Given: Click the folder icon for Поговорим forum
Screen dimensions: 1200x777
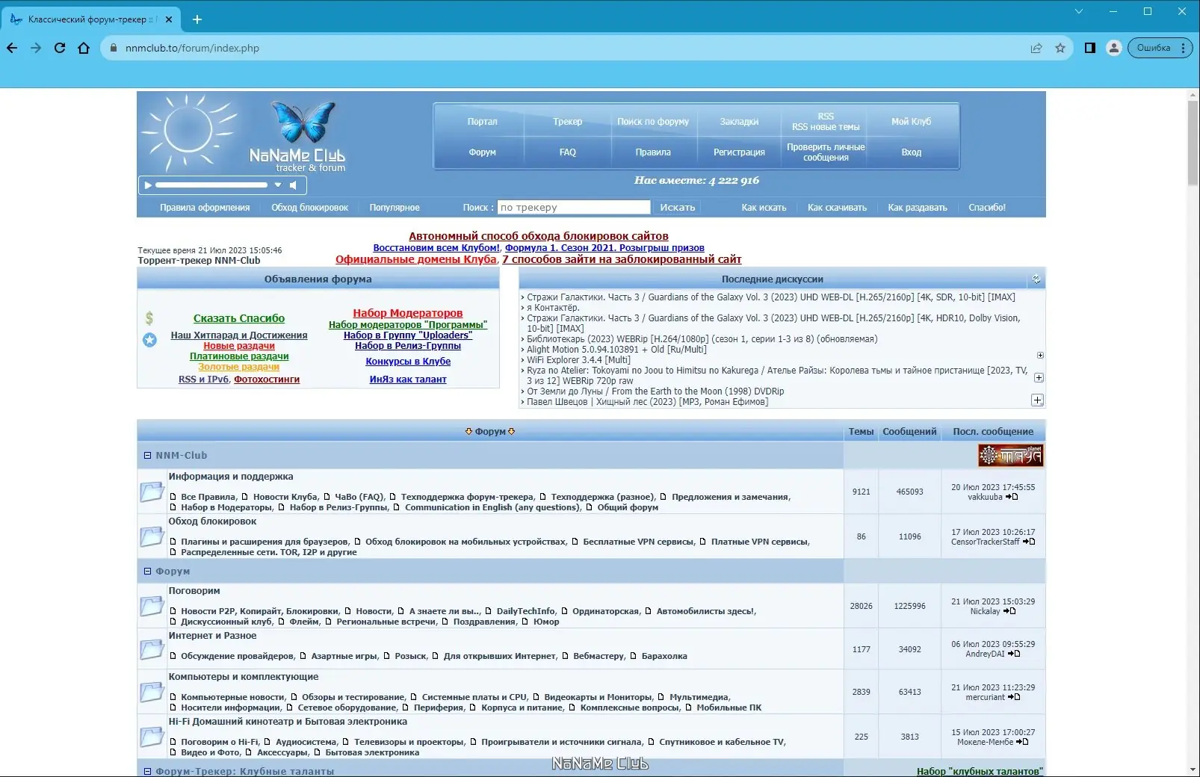Looking at the screenshot, I should tap(152, 606).
